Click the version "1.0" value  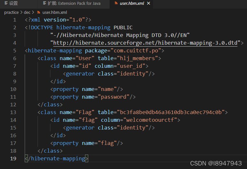pyautogui.click(x=77, y=20)
